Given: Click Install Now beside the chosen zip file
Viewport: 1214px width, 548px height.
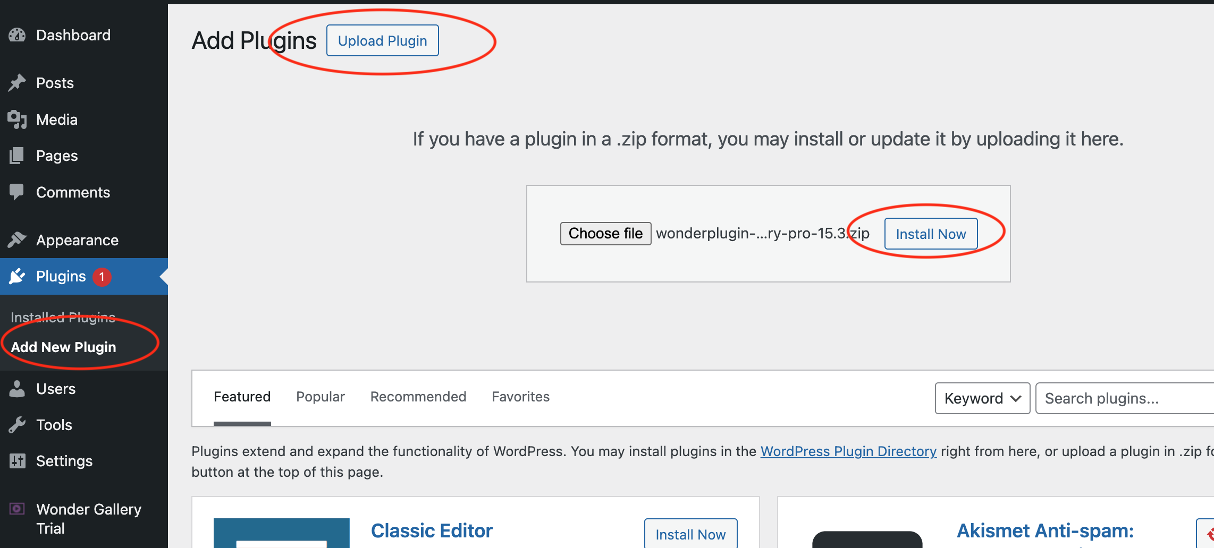Looking at the screenshot, I should point(931,234).
